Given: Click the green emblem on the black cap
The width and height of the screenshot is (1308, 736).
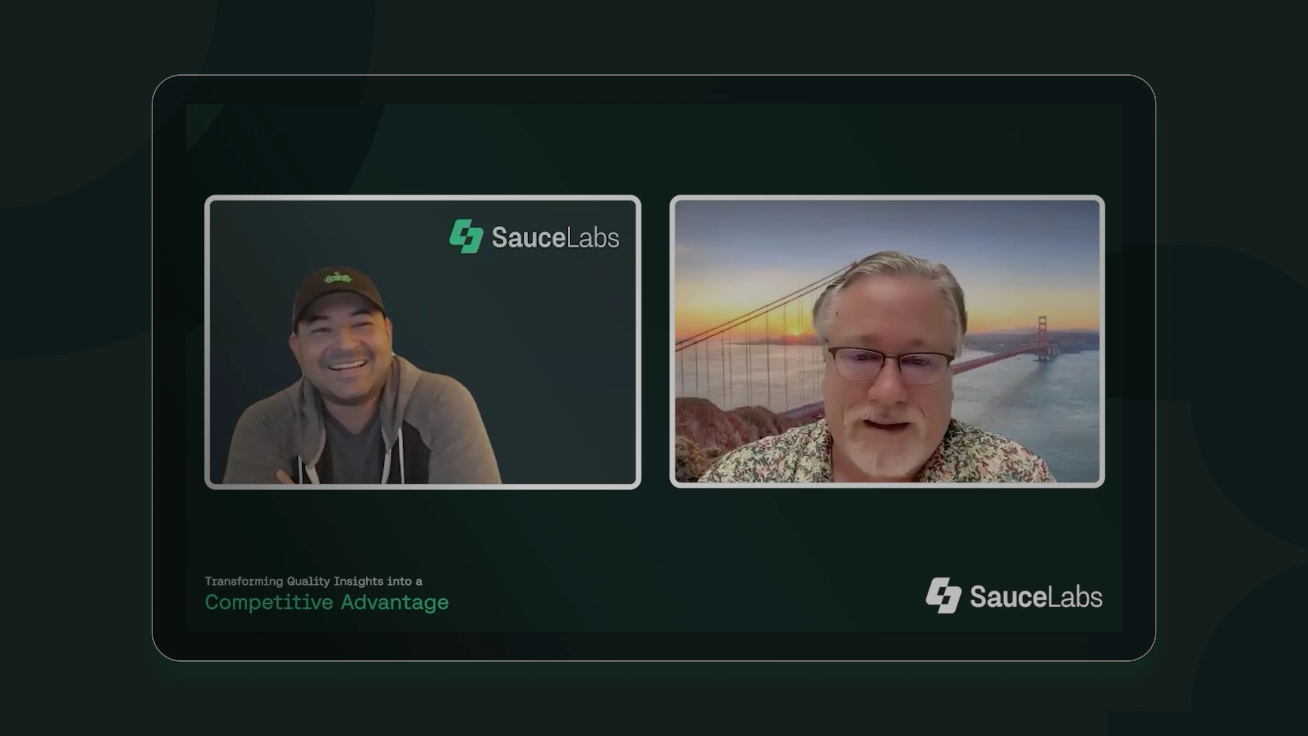Looking at the screenshot, I should coord(337,278).
